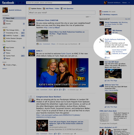Open Congressman Dave Reichert page name
The width and height of the screenshot is (134, 135).
coord(49,97)
